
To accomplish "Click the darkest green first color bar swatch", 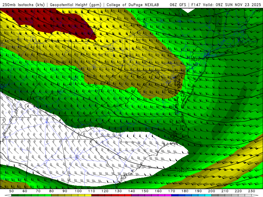I will [x=15, y=195].
